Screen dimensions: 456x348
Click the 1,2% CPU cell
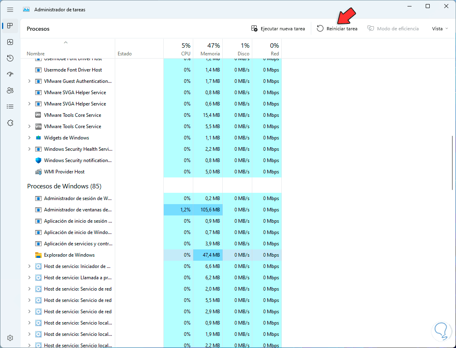tap(178, 210)
